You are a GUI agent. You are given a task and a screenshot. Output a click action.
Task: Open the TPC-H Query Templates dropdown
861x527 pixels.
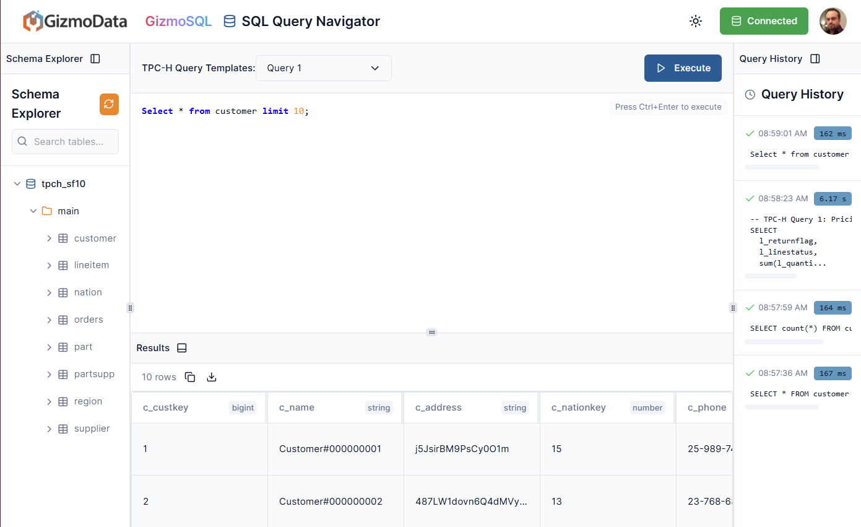[323, 68]
